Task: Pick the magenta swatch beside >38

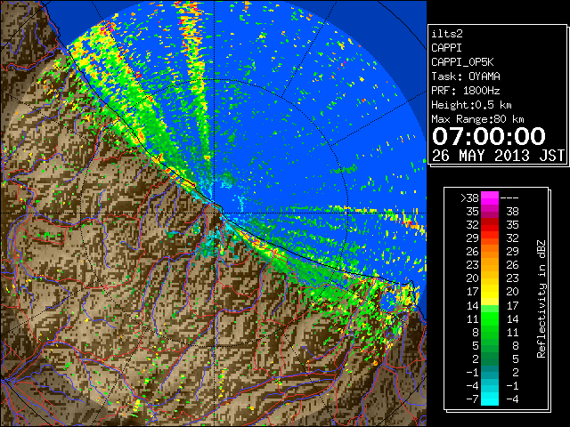Action: (490, 198)
